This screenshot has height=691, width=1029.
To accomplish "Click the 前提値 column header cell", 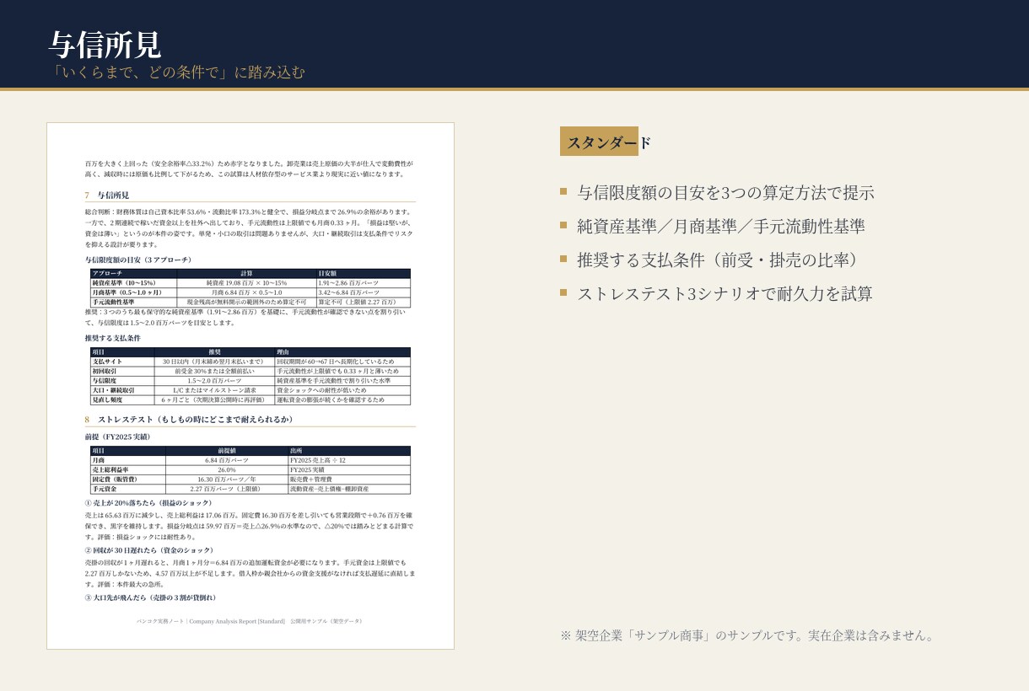I will [227, 451].
